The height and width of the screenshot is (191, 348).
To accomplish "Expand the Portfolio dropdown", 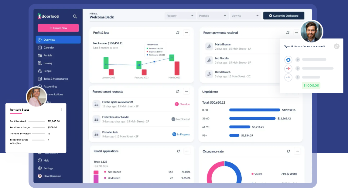I will [213, 15].
